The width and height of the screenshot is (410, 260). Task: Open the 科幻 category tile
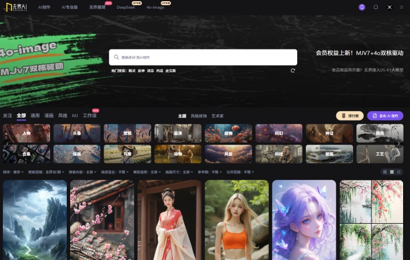tap(279, 133)
